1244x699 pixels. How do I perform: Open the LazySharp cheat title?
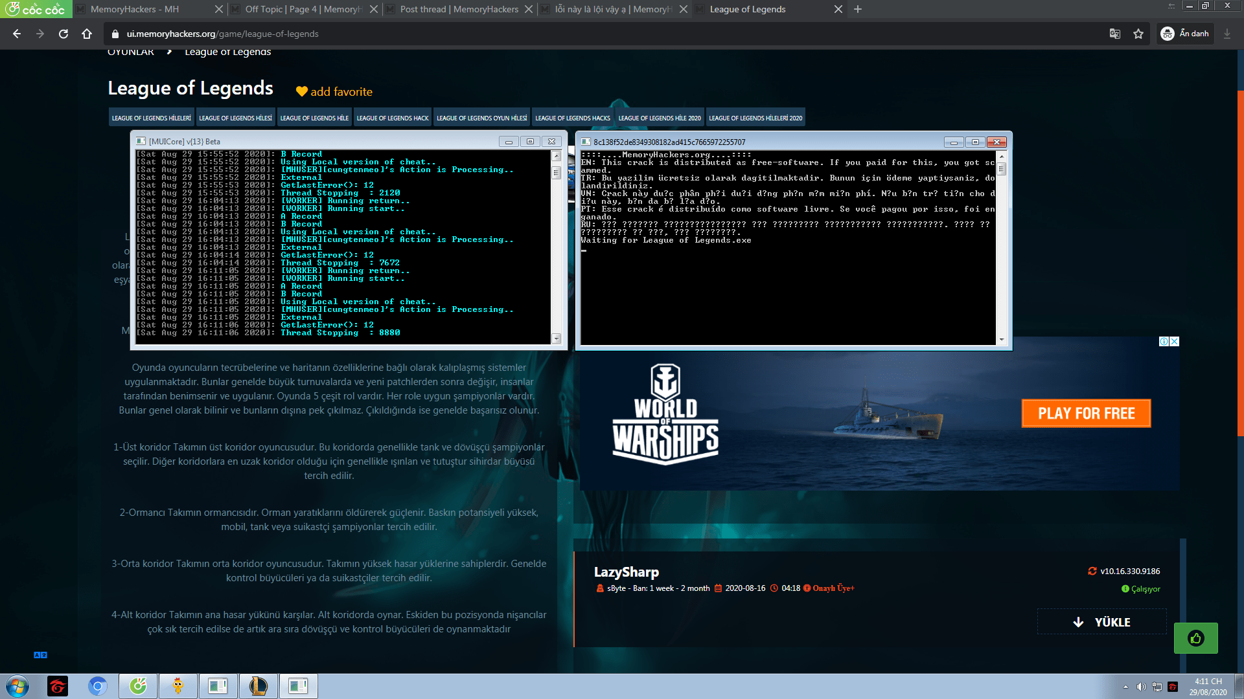(x=626, y=572)
